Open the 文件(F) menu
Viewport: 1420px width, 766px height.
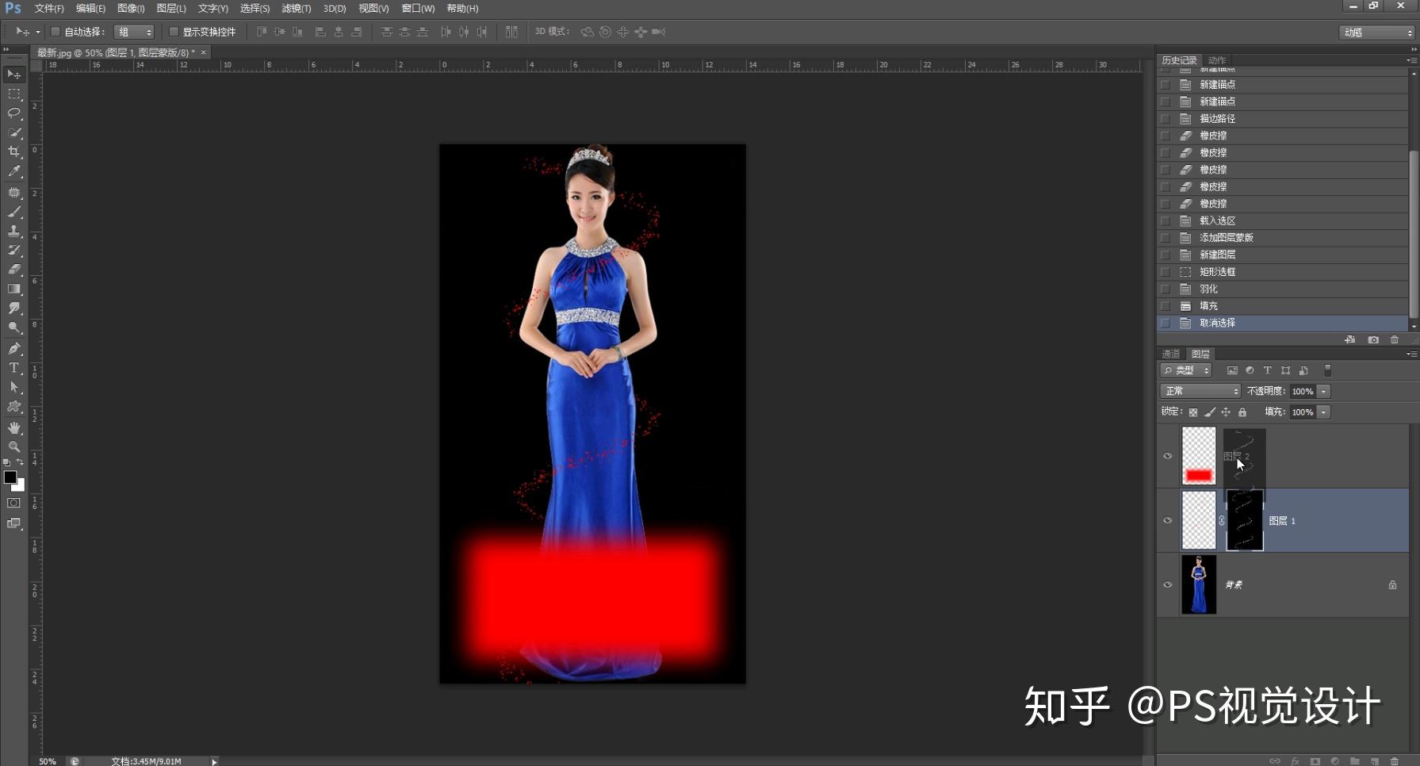click(x=48, y=8)
